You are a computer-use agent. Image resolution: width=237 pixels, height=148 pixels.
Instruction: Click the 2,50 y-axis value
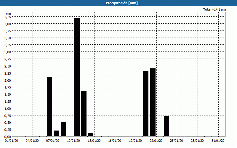(x=8, y=66)
